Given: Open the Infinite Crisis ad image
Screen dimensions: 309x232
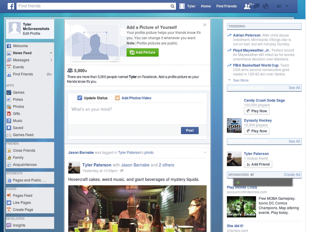Looking at the screenshot, I should 241,207.
